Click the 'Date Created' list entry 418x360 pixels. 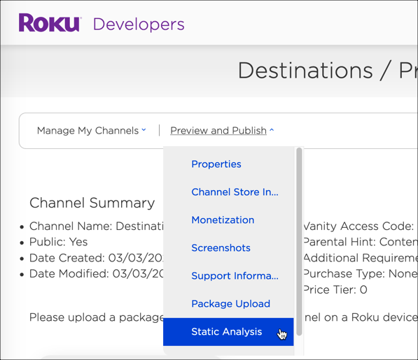[96, 258]
